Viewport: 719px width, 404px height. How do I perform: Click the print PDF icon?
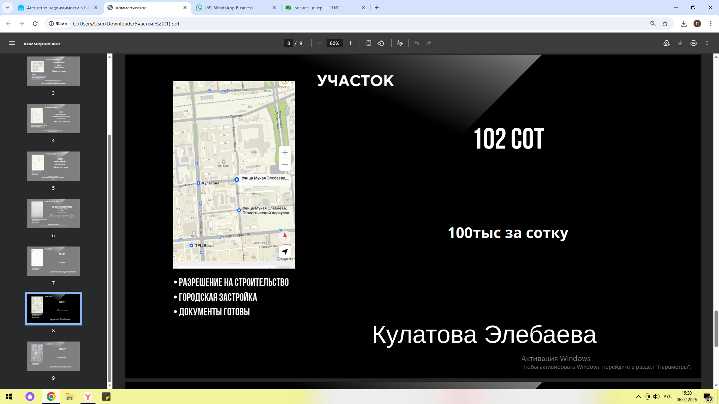tap(694, 43)
